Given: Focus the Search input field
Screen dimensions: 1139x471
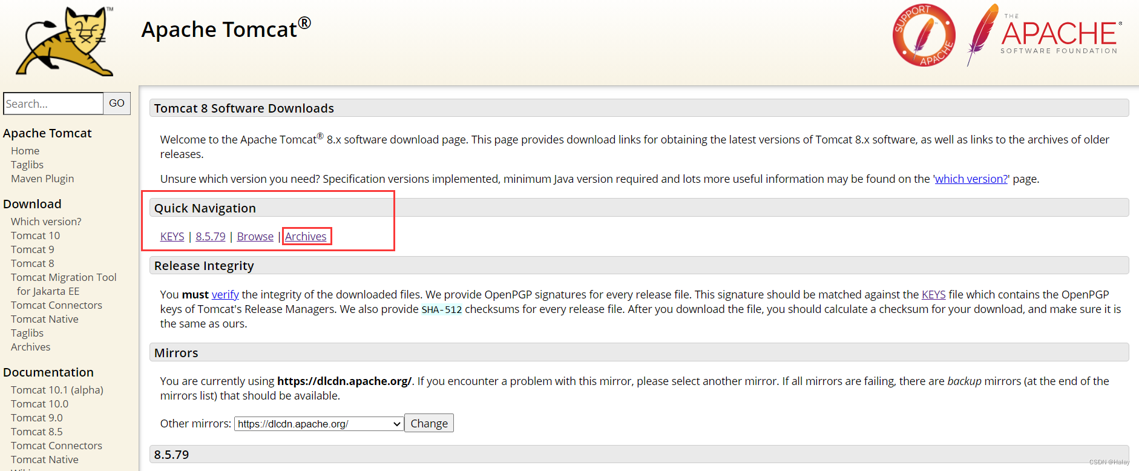Looking at the screenshot, I should (53, 104).
